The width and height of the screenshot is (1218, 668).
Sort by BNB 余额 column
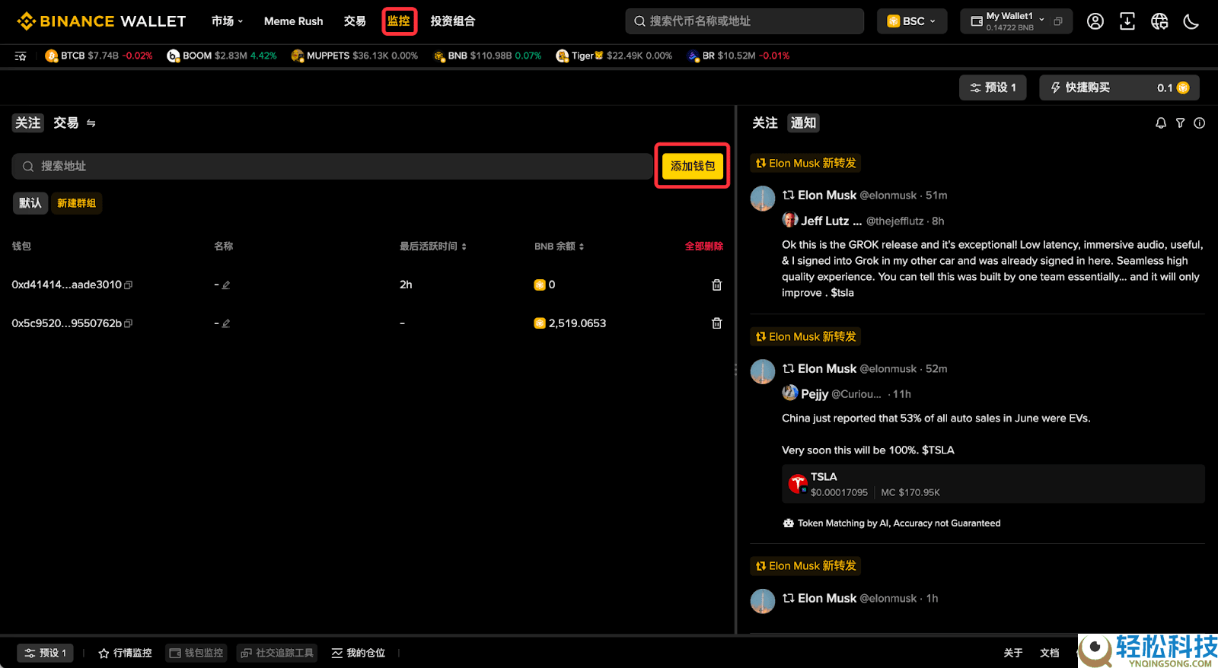(560, 247)
